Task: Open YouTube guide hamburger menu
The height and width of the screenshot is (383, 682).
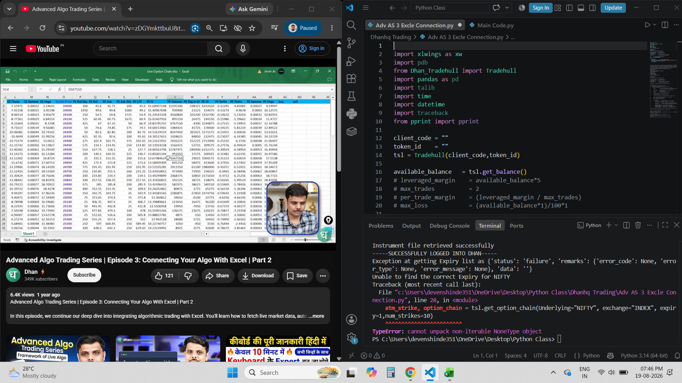Action: tap(13, 49)
